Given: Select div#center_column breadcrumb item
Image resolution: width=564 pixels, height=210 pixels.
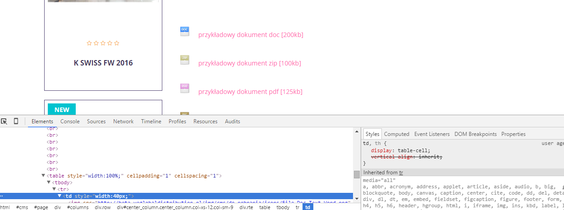Looking at the screenshot, I should point(175,207).
